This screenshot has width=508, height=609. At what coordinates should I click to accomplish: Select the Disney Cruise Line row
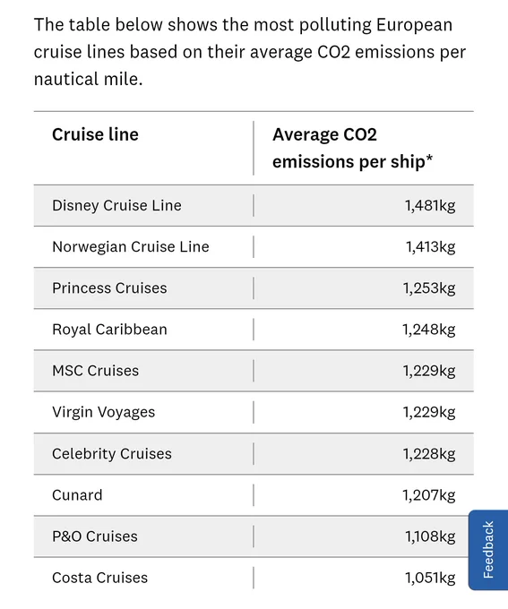pyautogui.click(x=254, y=205)
